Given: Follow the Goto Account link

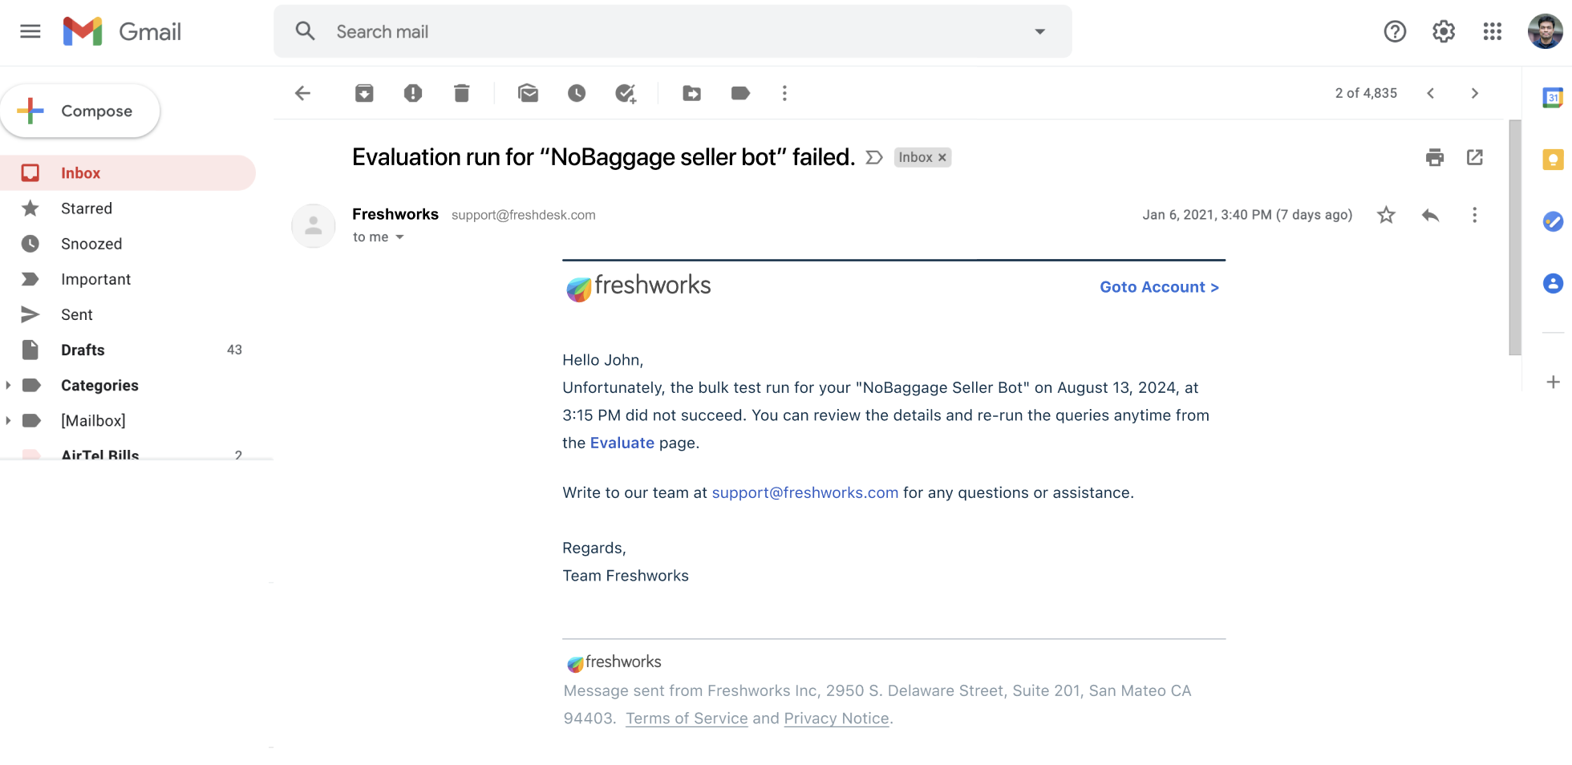Looking at the screenshot, I should [1159, 287].
